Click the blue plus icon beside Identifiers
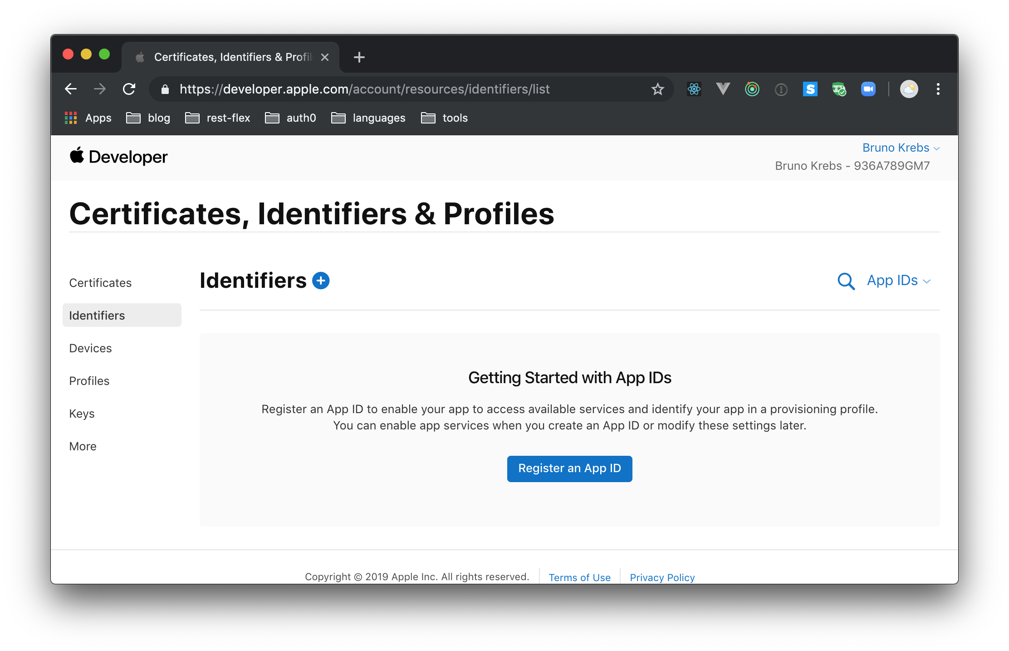Screen dimensions: 1009x651 tap(321, 281)
